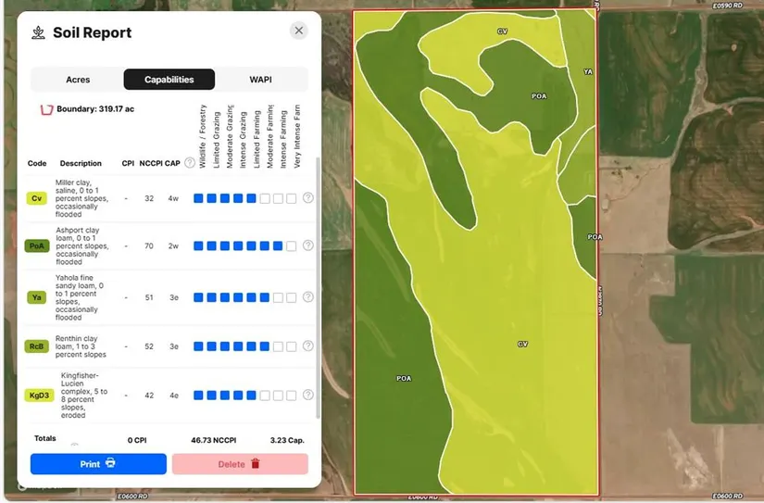Open the info icon for PoA row

307,245
